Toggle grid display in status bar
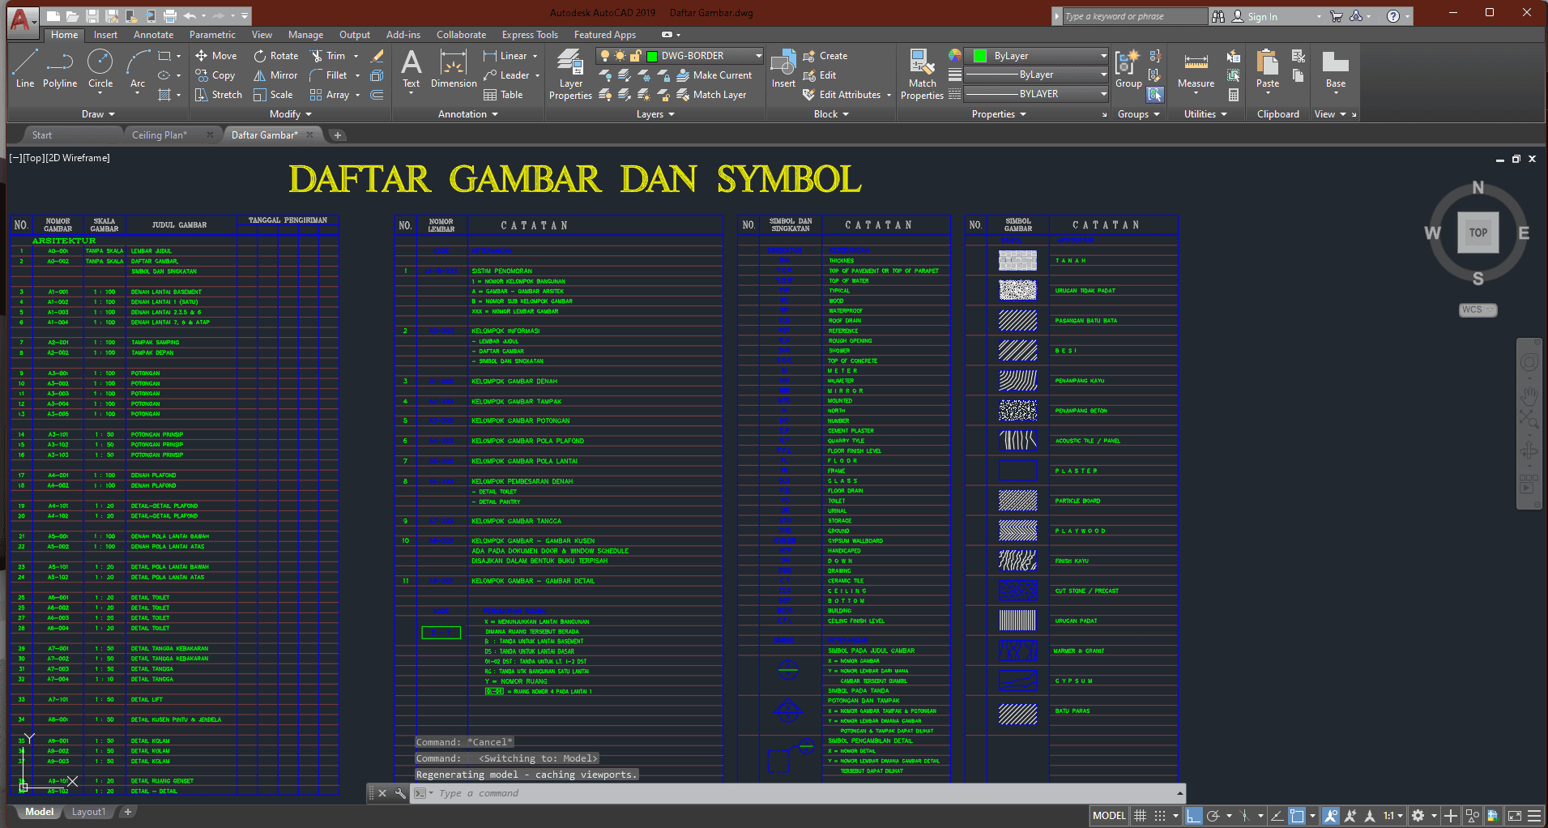1548x828 pixels. (x=1140, y=816)
